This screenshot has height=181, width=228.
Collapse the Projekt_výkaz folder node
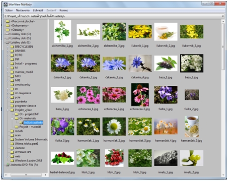pos(7,110)
